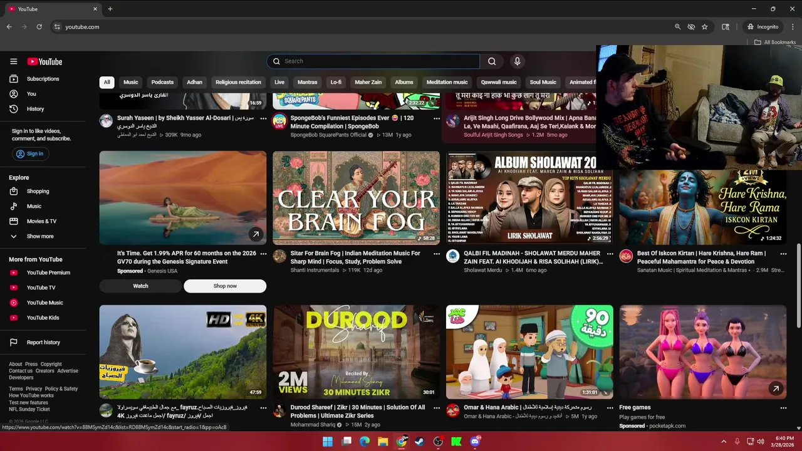Viewport: 802px width, 451px height.
Task: Open more options for Best Of Iskcon Kirtan video
Action: coord(783,254)
